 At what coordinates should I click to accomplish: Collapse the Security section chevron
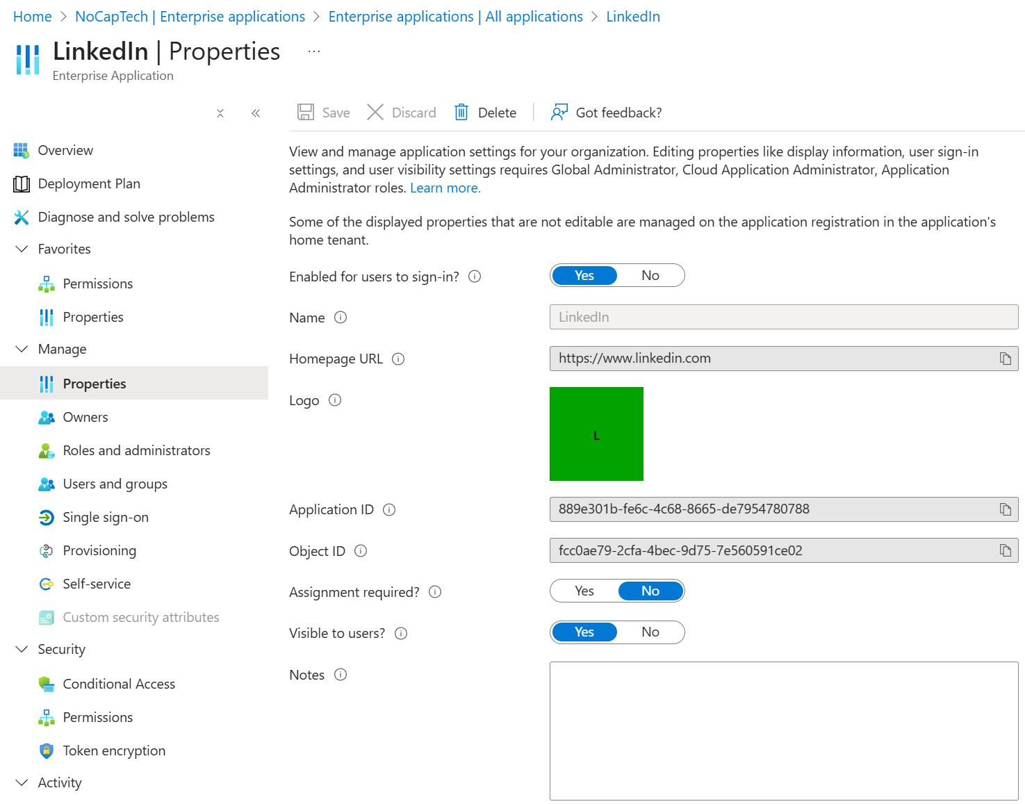(22, 649)
